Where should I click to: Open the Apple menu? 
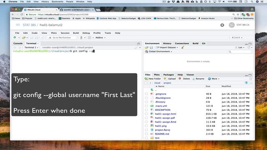coord(4,2)
